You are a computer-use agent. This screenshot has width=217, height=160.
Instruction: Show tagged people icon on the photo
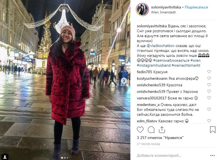[x=5, y=157]
